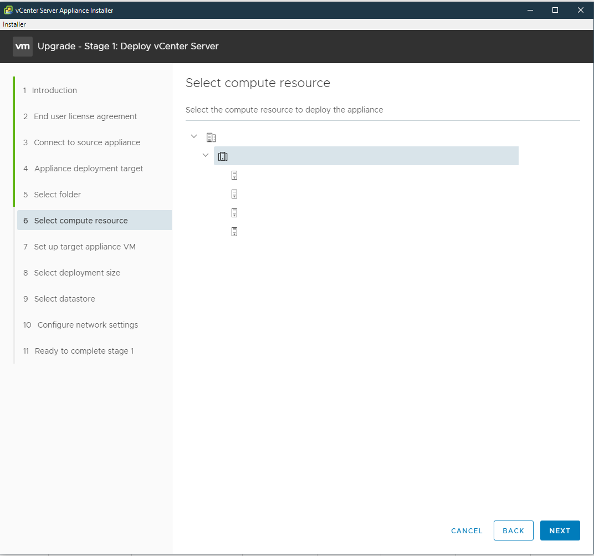Viewport: 594px width, 556px height.
Task: Click the NEXT button
Action: point(560,531)
